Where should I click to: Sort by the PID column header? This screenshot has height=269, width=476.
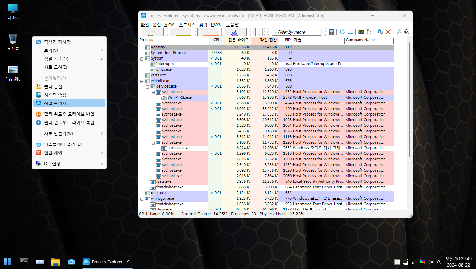285,40
